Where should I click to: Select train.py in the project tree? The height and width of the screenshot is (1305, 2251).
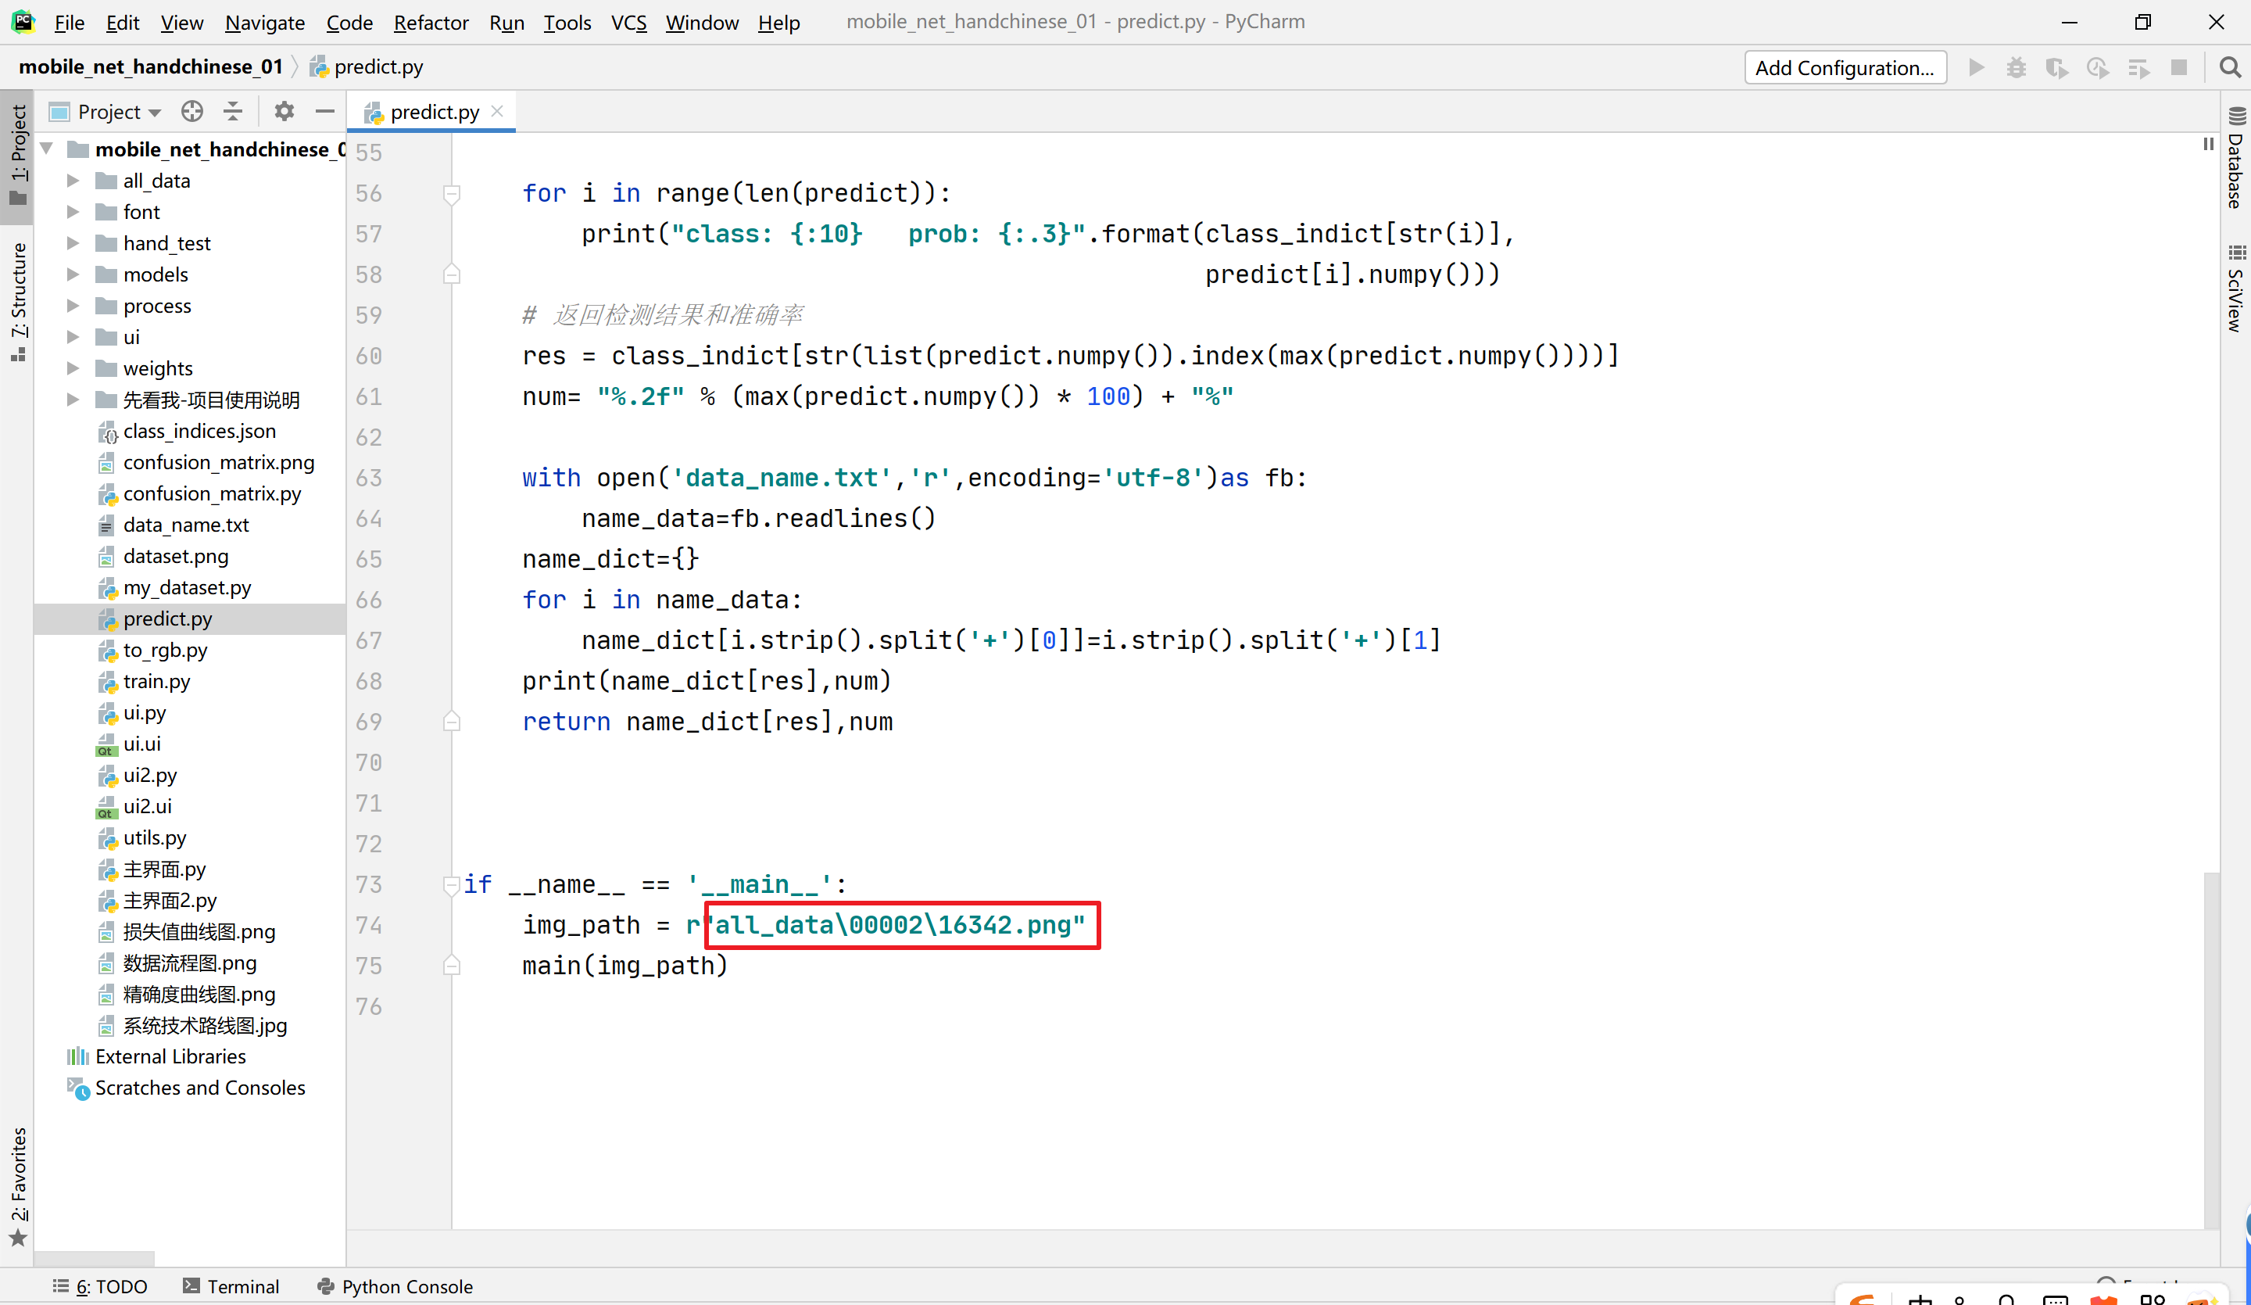[x=156, y=681]
